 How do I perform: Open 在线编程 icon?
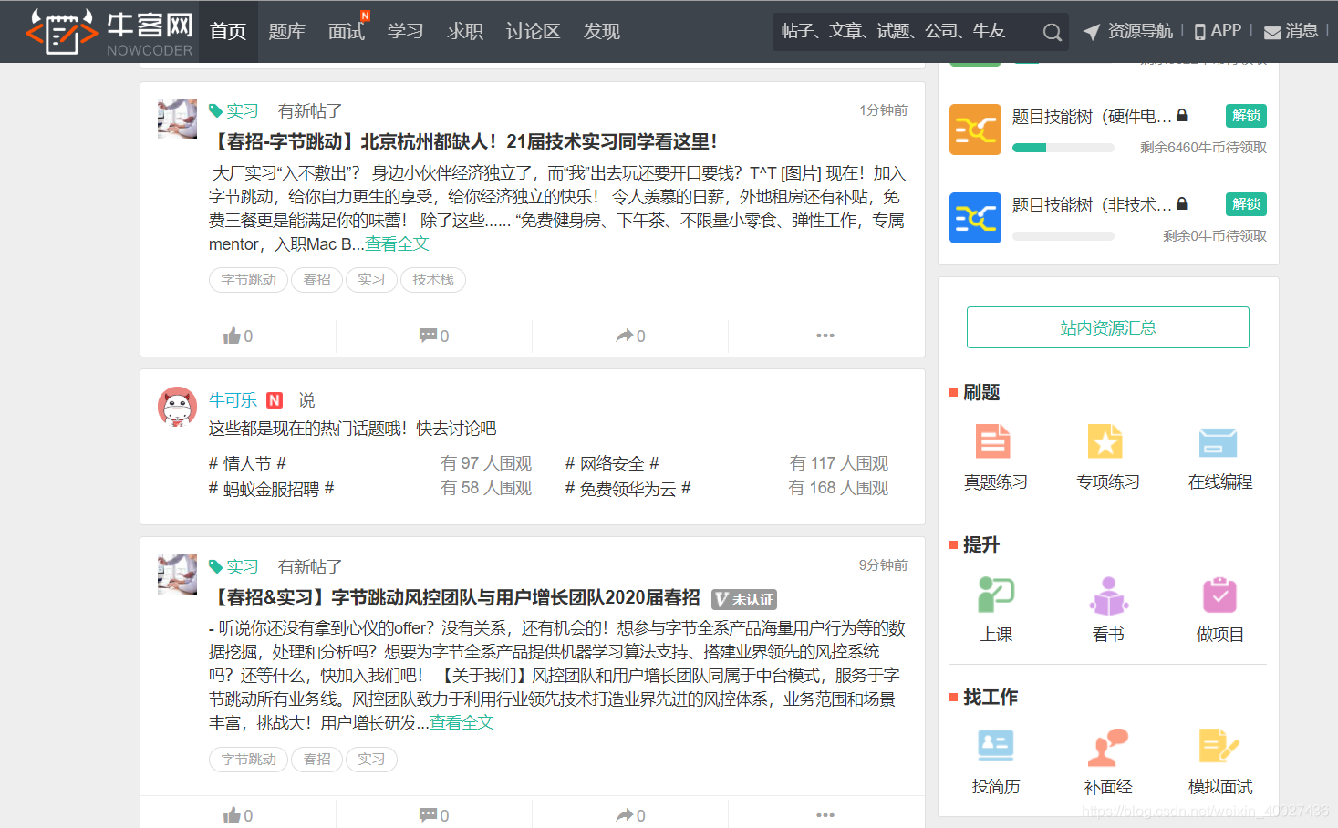point(1219,442)
